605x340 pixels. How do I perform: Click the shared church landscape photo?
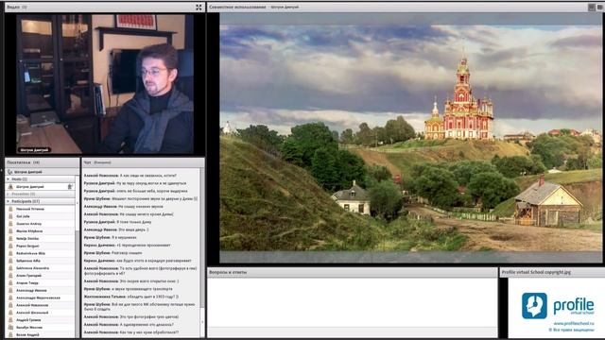click(x=410, y=138)
